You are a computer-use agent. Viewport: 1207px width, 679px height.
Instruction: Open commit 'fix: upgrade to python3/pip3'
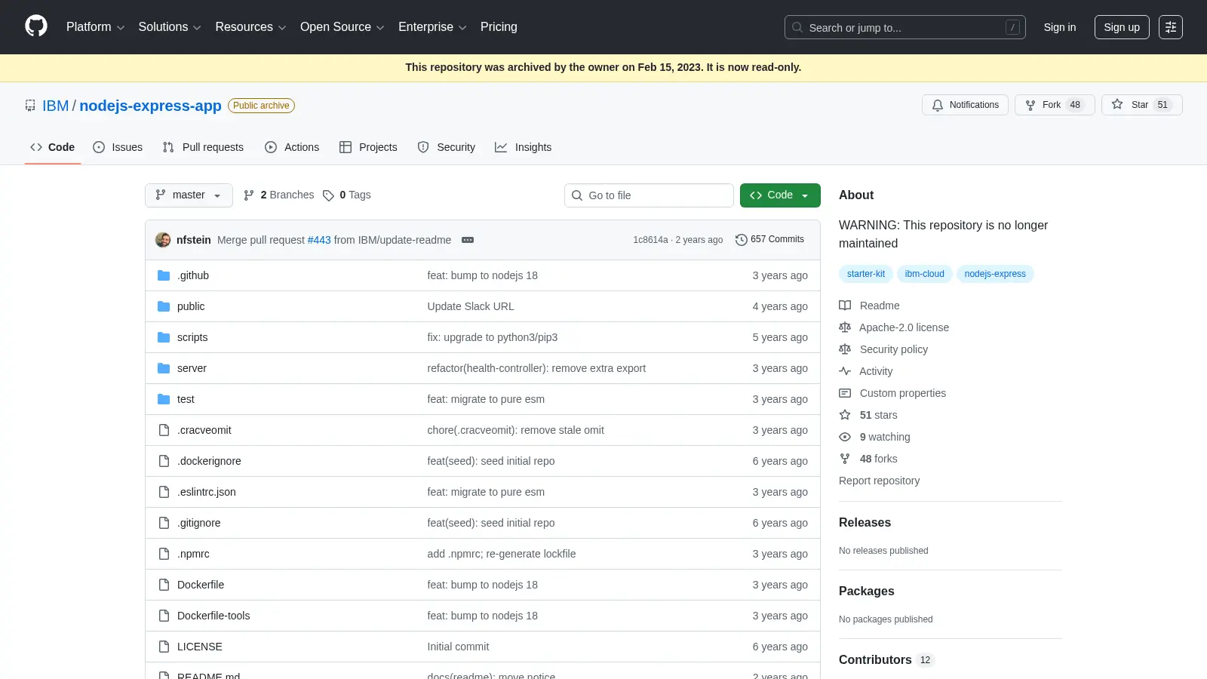click(493, 337)
